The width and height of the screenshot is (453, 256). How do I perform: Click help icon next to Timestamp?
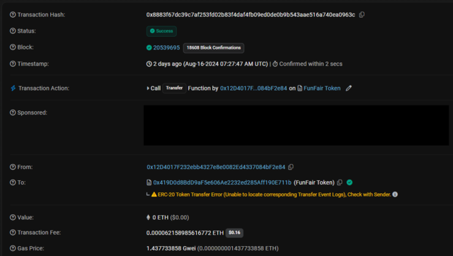click(x=13, y=64)
